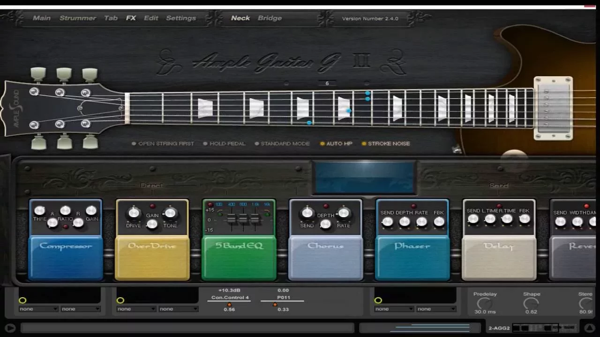Adjust the P011 value slider (0.33)
The width and height of the screenshot is (600, 337).
click(275, 304)
